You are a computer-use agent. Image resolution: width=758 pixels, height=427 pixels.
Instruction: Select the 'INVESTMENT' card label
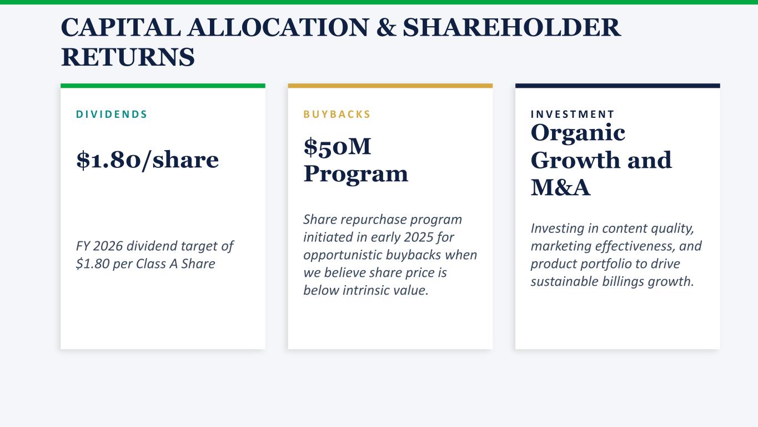pos(573,115)
